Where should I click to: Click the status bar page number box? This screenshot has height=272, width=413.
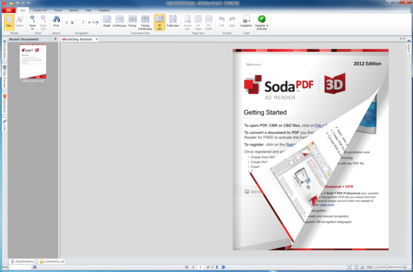tap(200, 267)
